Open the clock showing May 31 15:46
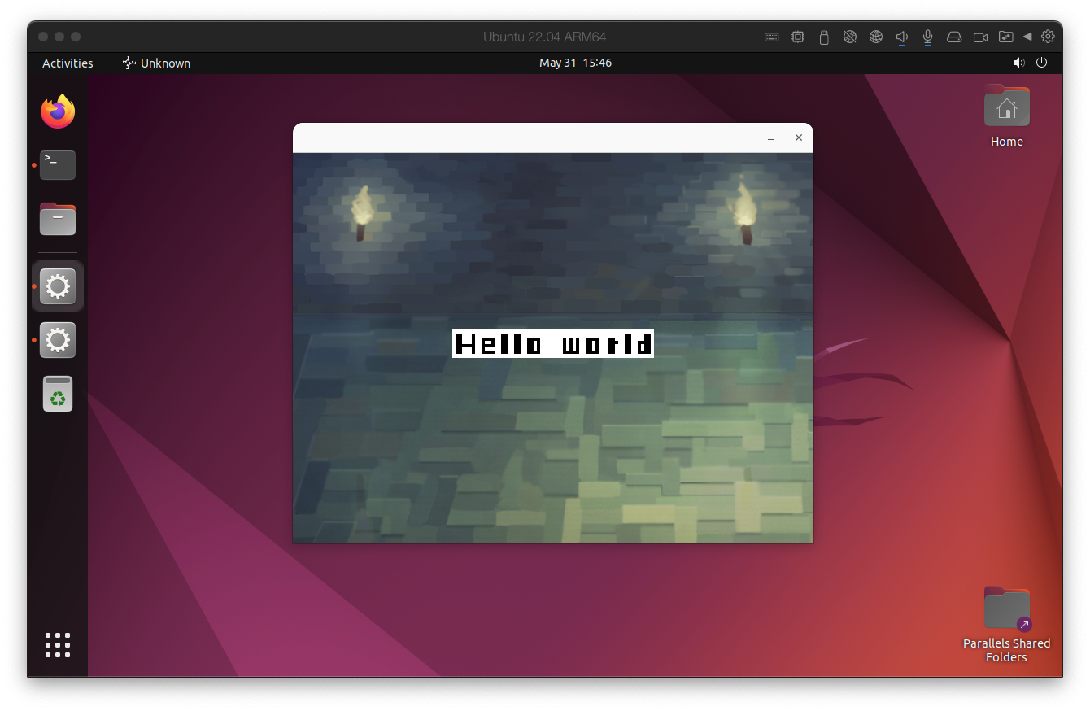This screenshot has width=1090, height=711. click(575, 63)
